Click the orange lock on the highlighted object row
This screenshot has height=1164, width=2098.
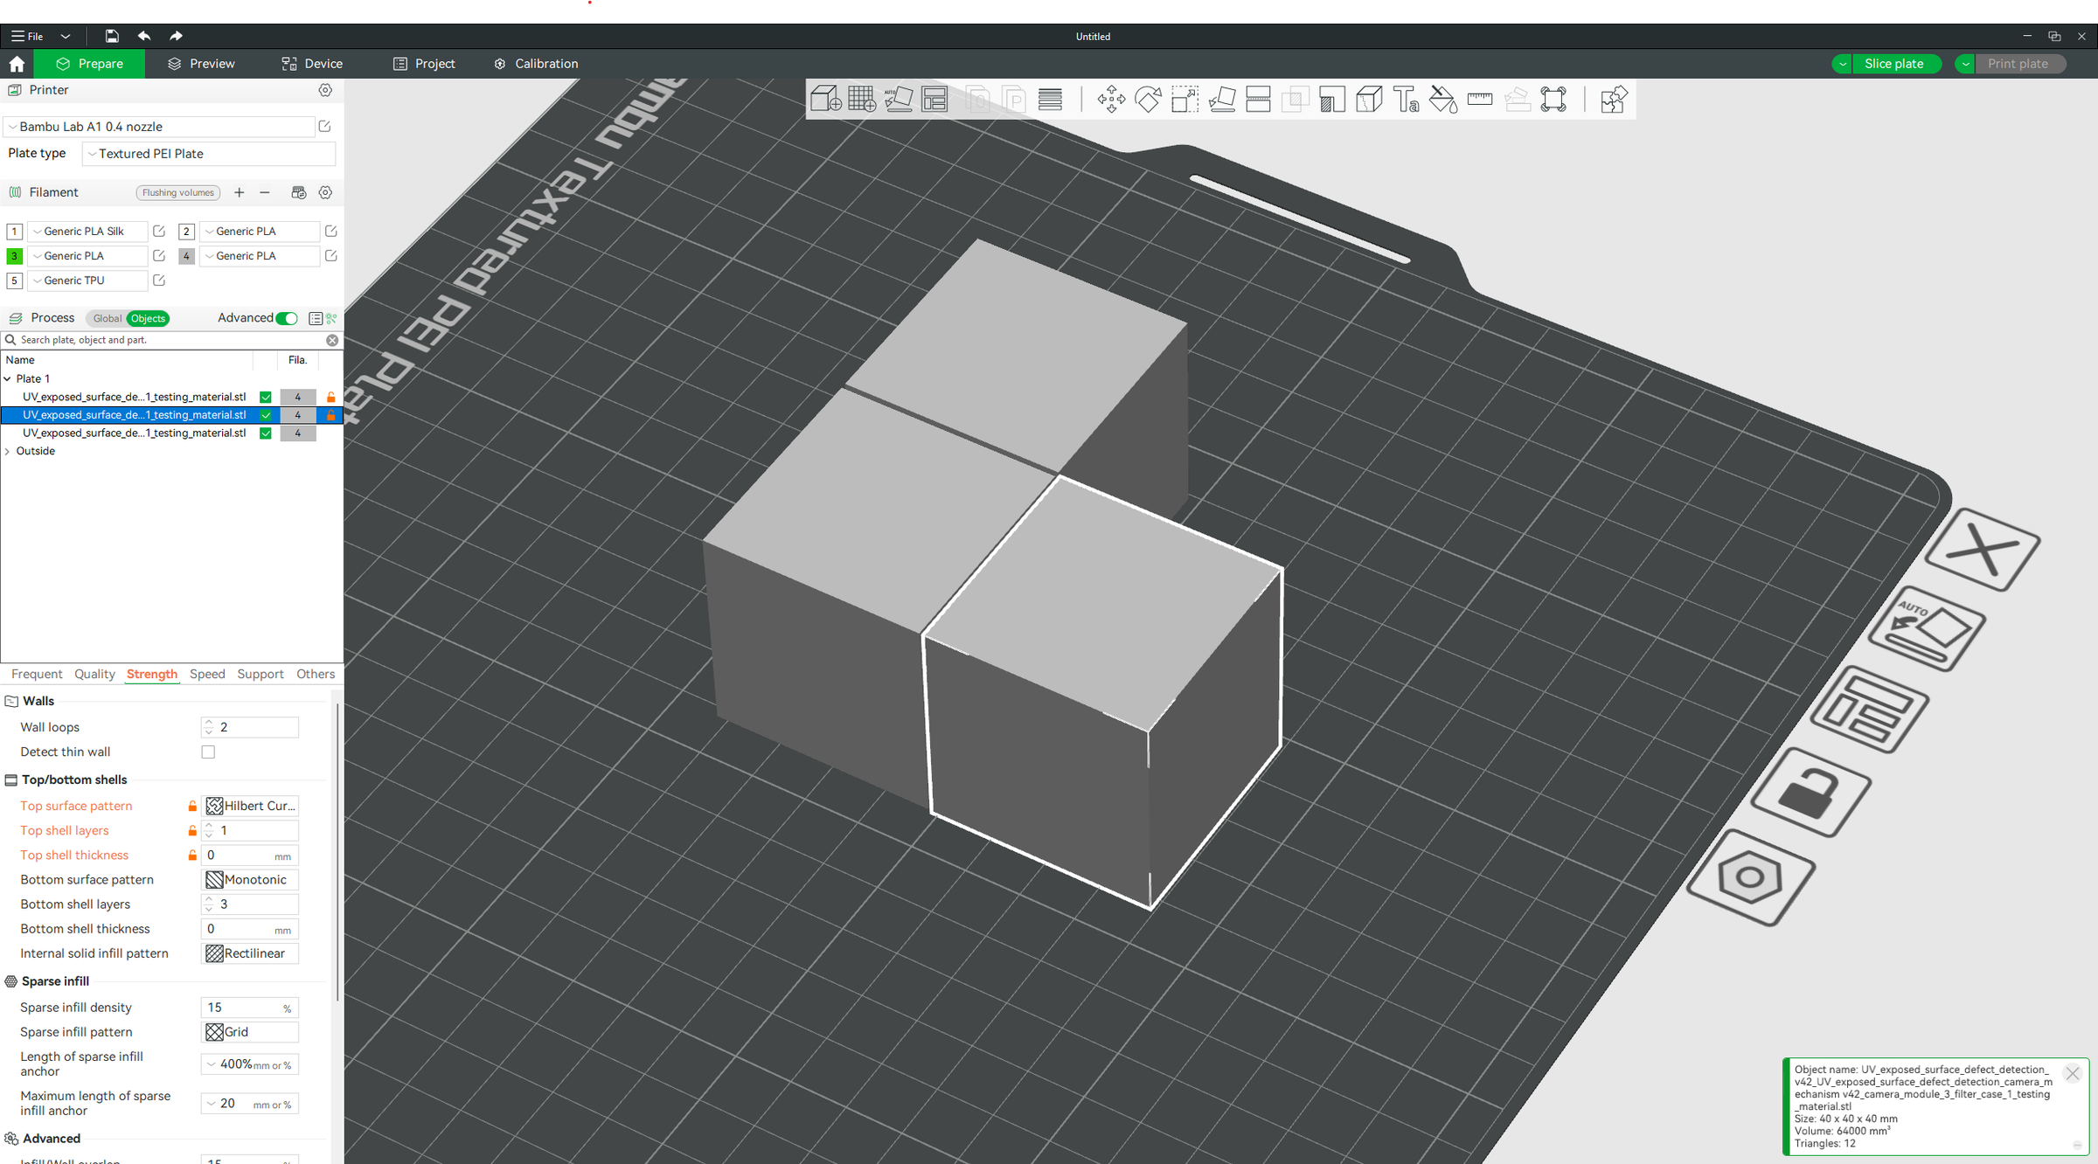tap(330, 415)
